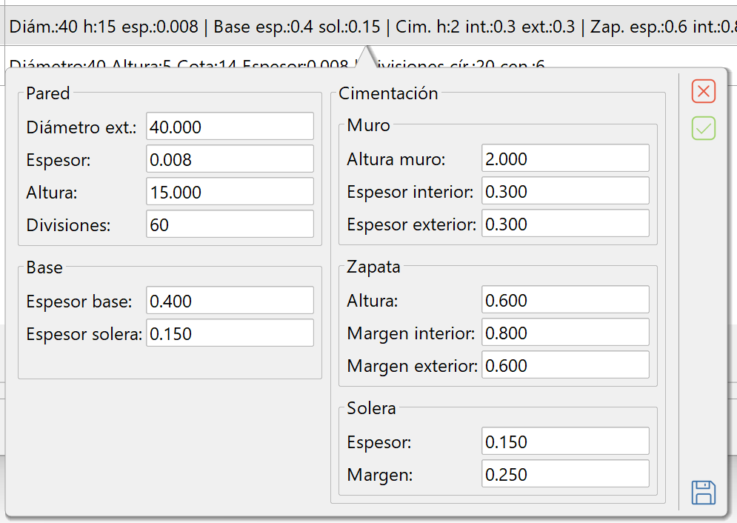Click the red cancel X icon

tap(703, 91)
